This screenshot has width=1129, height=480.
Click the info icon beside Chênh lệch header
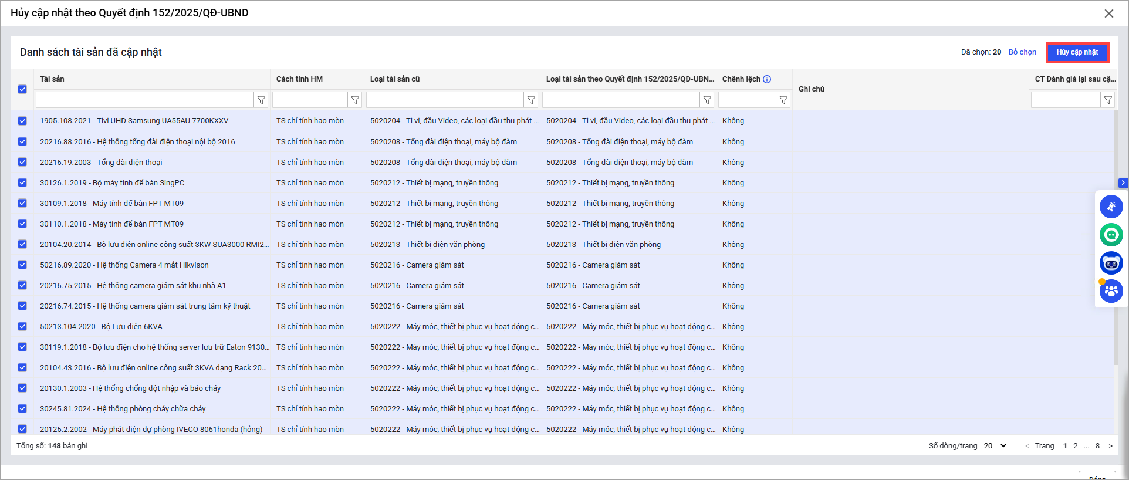point(767,79)
